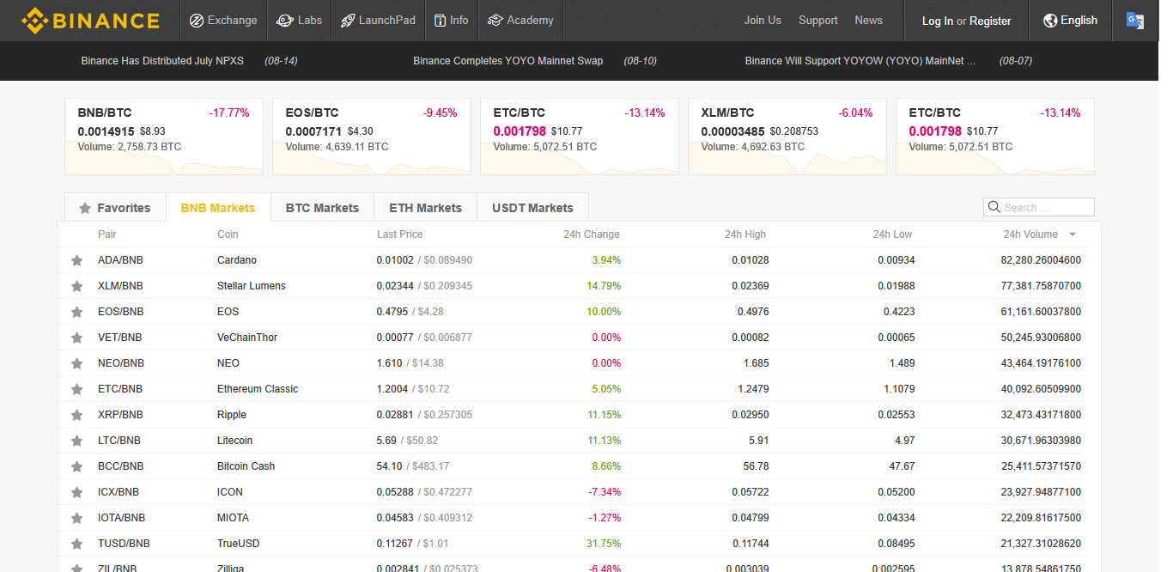The width and height of the screenshot is (1173, 572).
Task: Open the Google Translate extension icon
Action: click(x=1135, y=21)
